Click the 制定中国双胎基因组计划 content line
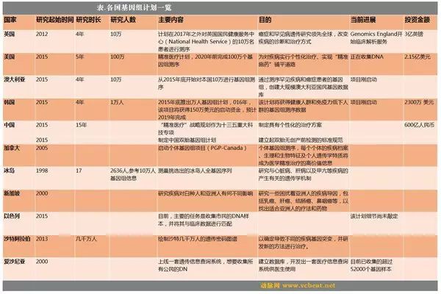 [187, 140]
